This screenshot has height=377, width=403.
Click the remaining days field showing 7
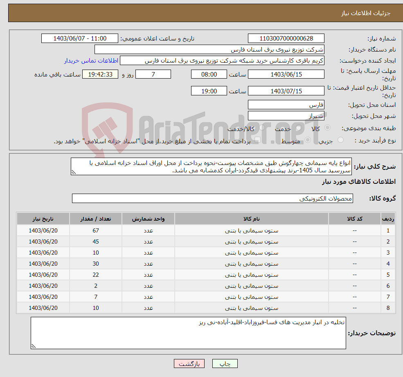click(x=153, y=74)
